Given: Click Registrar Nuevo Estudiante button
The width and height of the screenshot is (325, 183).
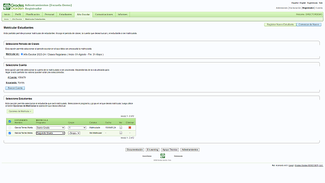Looking at the screenshot, I should (x=280, y=24).
